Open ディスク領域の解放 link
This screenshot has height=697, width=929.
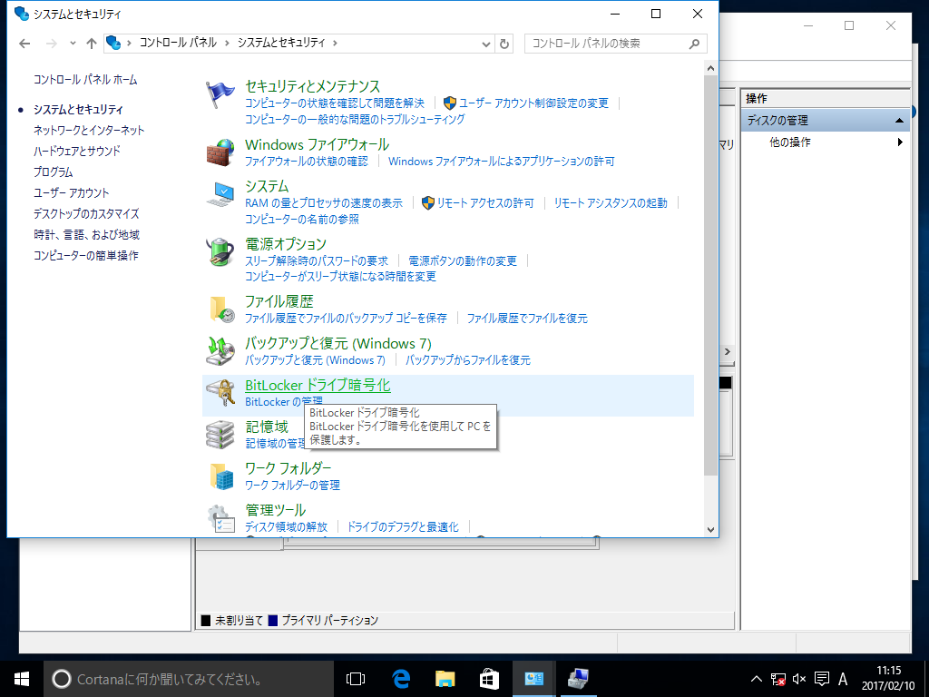click(286, 527)
